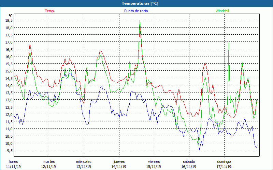Click the 17,5 y-axis value
This screenshot has height=170, width=273.
point(9,35)
